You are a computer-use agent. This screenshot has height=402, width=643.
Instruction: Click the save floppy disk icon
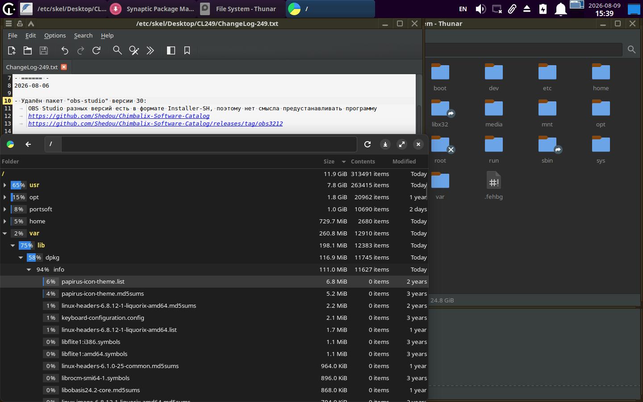[44, 50]
